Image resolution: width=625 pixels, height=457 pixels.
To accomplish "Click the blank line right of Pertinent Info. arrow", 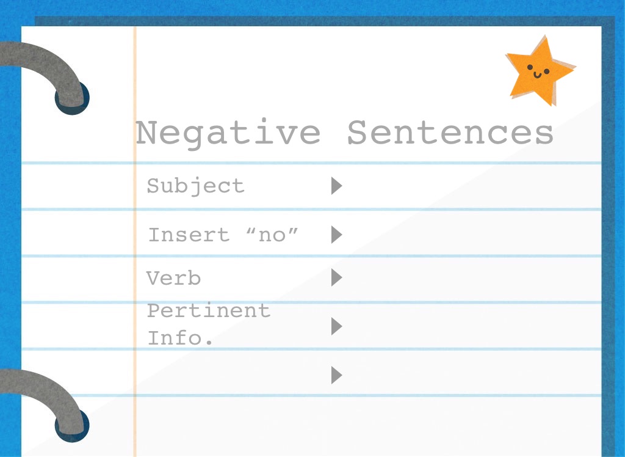I will tap(470, 326).
